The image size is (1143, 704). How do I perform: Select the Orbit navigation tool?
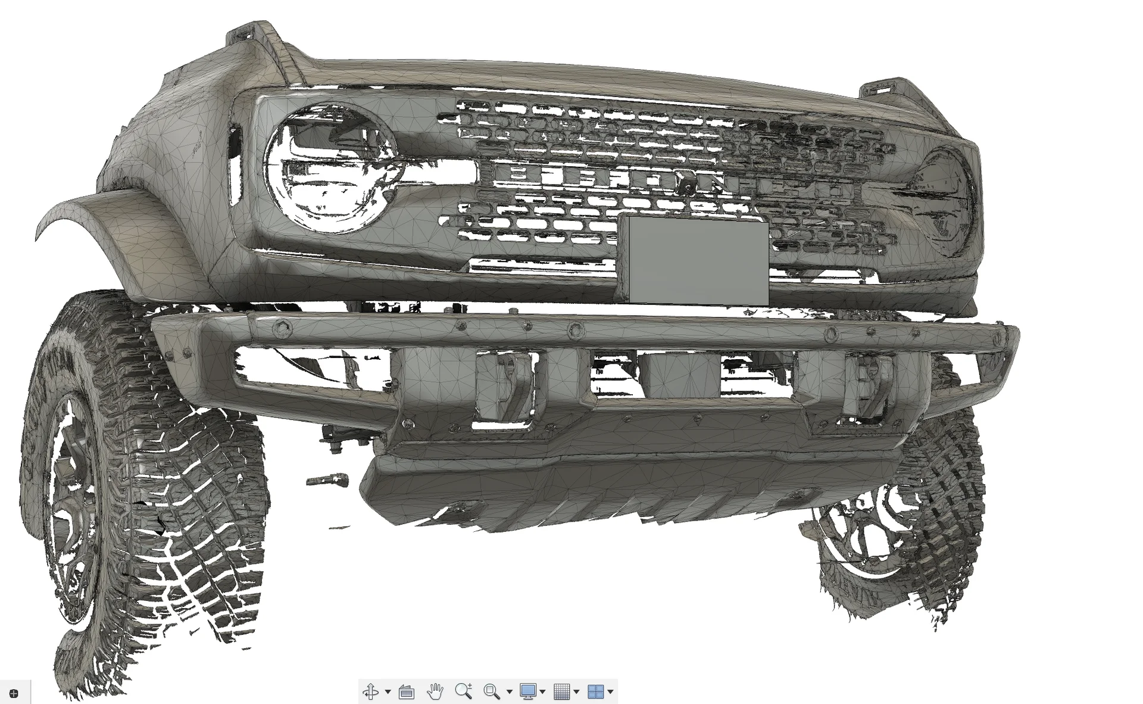click(x=371, y=691)
